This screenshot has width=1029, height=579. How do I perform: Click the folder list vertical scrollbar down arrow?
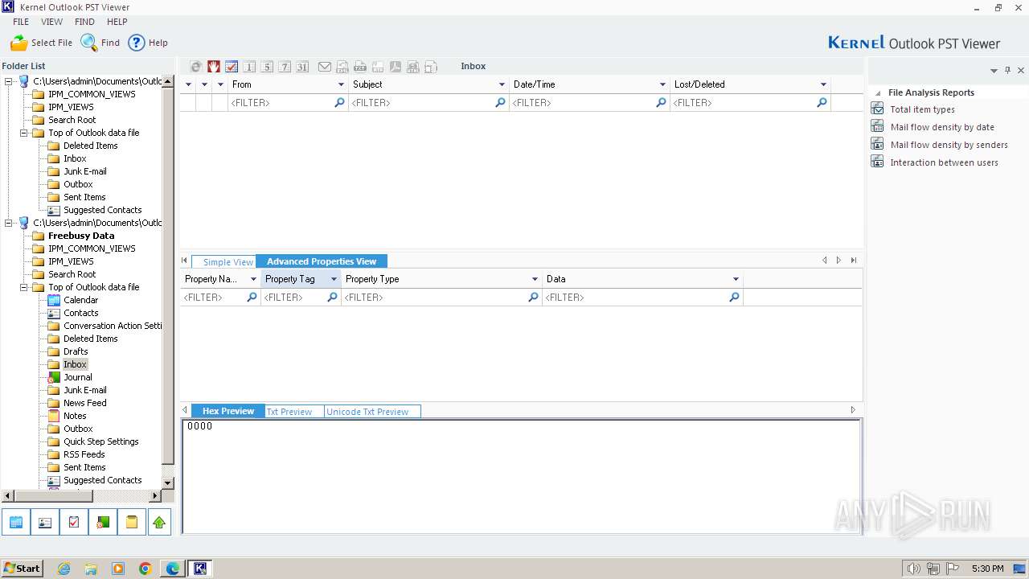pyautogui.click(x=168, y=482)
